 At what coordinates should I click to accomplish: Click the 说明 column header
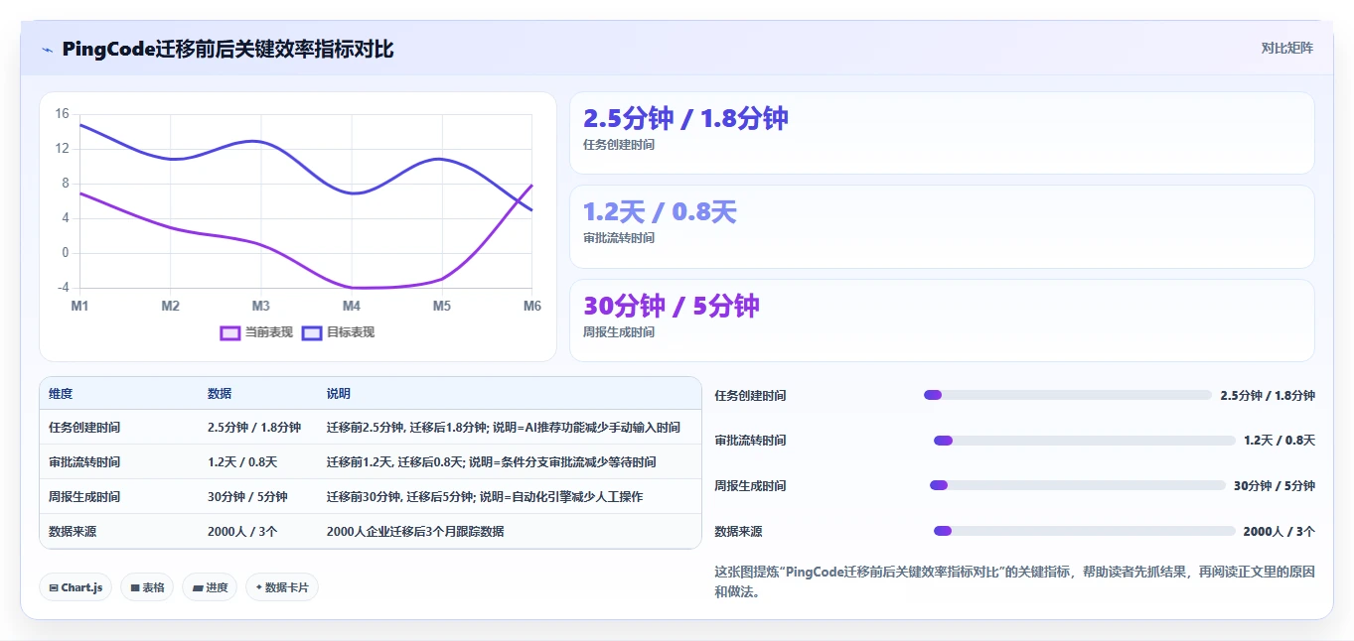(339, 394)
